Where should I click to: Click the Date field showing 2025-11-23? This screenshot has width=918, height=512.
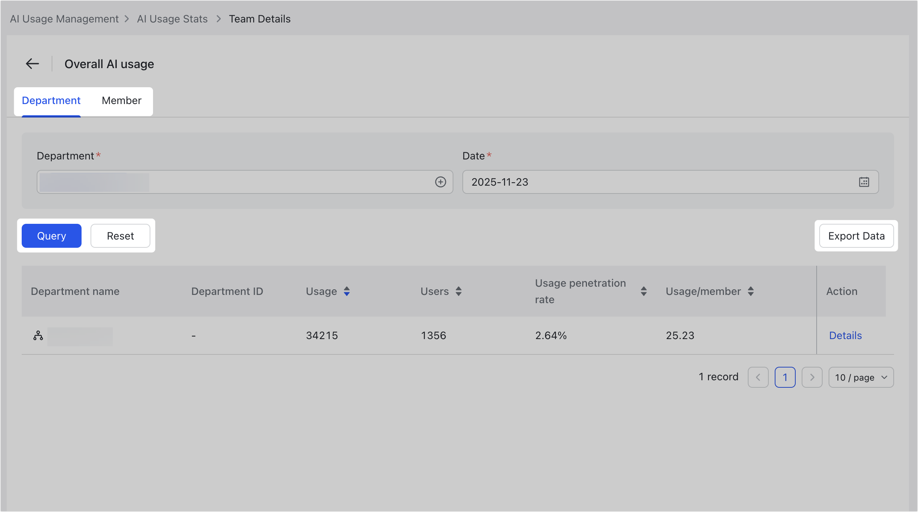(x=670, y=182)
